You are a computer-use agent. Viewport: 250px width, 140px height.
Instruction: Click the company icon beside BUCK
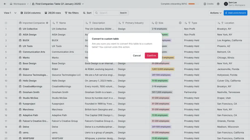tap(20, 40)
